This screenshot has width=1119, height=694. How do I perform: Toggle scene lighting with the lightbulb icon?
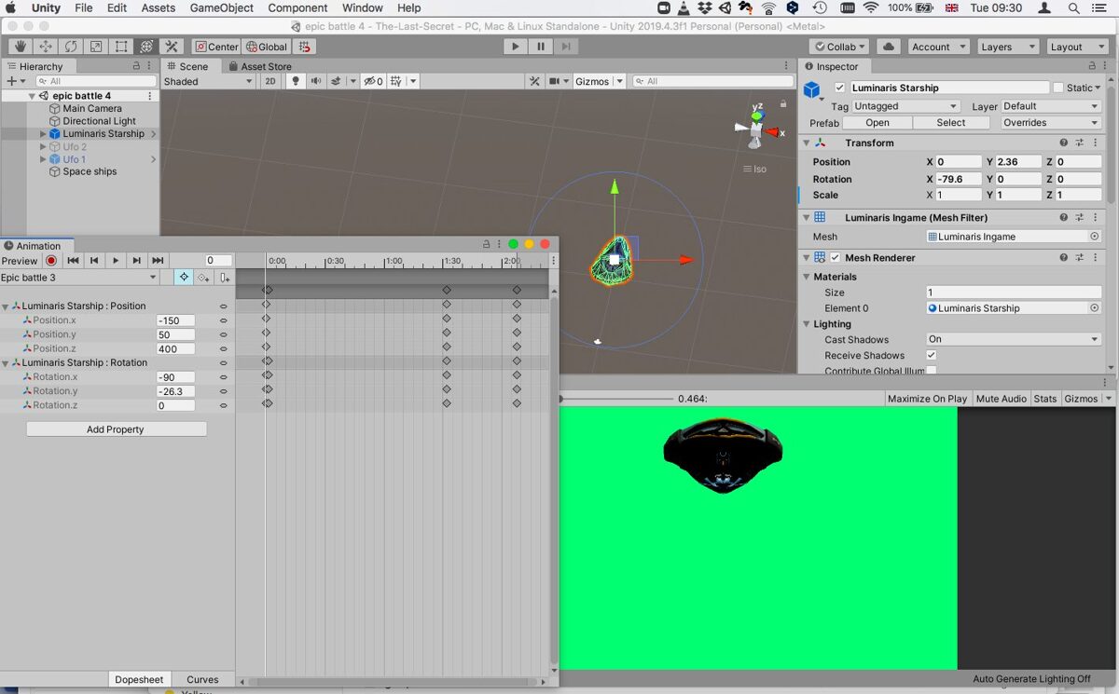296,81
